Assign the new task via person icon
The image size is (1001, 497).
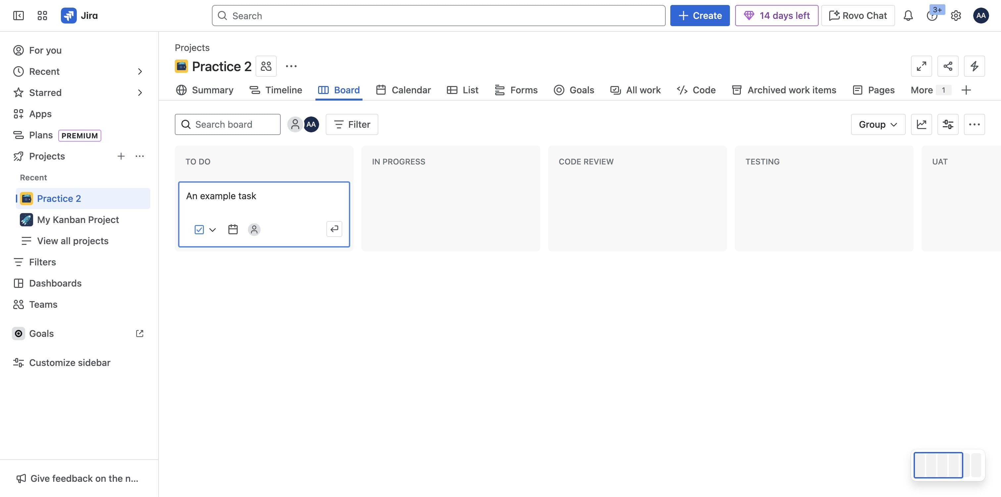coord(254,229)
